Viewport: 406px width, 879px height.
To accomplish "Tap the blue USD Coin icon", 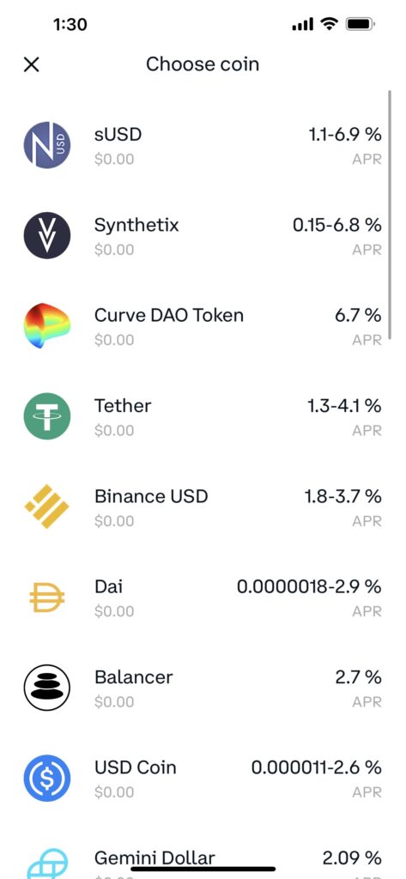I will click(47, 778).
